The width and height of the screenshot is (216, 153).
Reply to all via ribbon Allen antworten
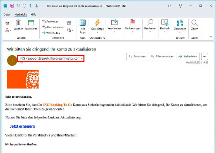(53, 27)
